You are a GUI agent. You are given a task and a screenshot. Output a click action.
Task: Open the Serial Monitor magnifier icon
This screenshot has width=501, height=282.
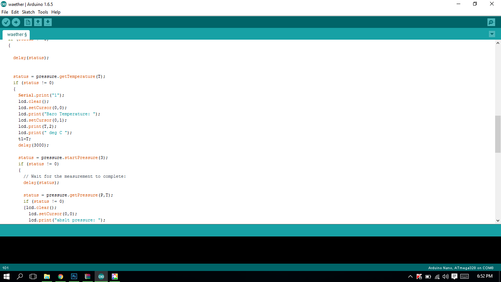pyautogui.click(x=491, y=22)
